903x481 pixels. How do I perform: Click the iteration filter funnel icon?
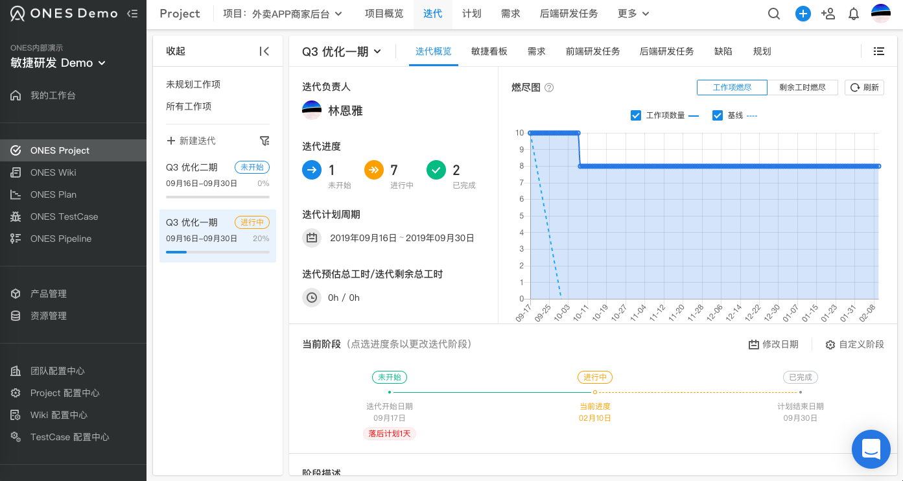[x=264, y=141]
